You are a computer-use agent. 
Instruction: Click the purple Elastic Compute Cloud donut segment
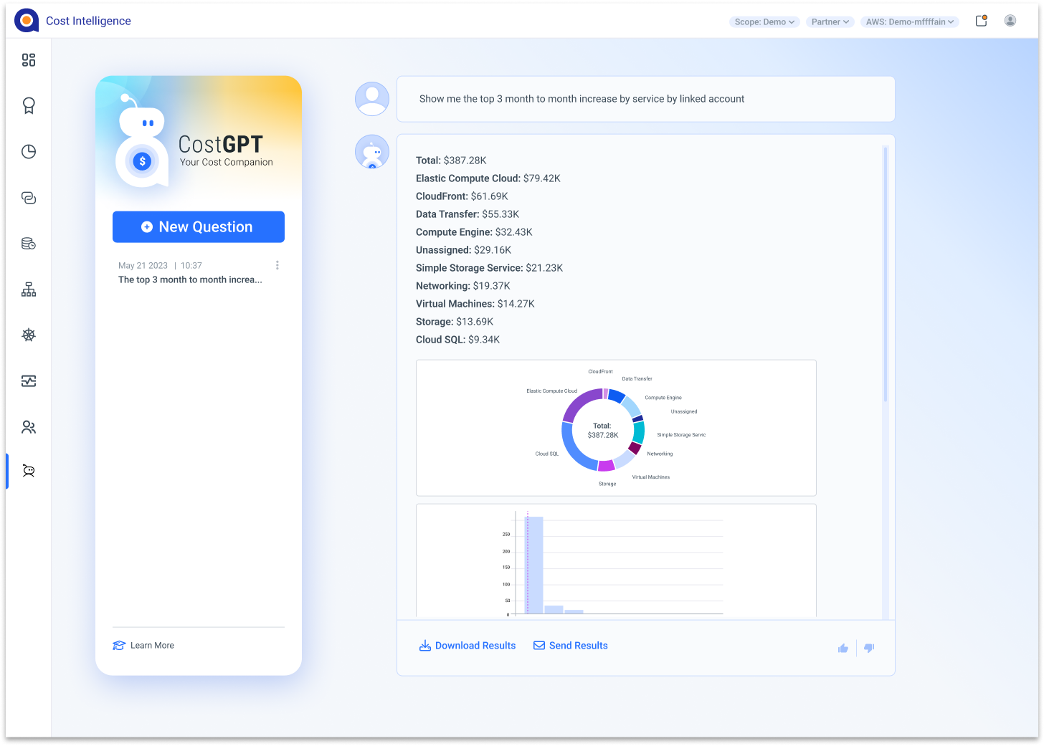581,404
